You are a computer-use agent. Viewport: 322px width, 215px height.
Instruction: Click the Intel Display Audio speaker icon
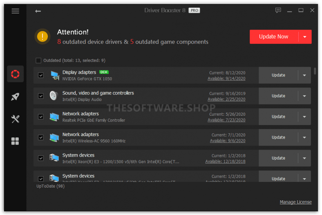pyautogui.click(x=54, y=96)
